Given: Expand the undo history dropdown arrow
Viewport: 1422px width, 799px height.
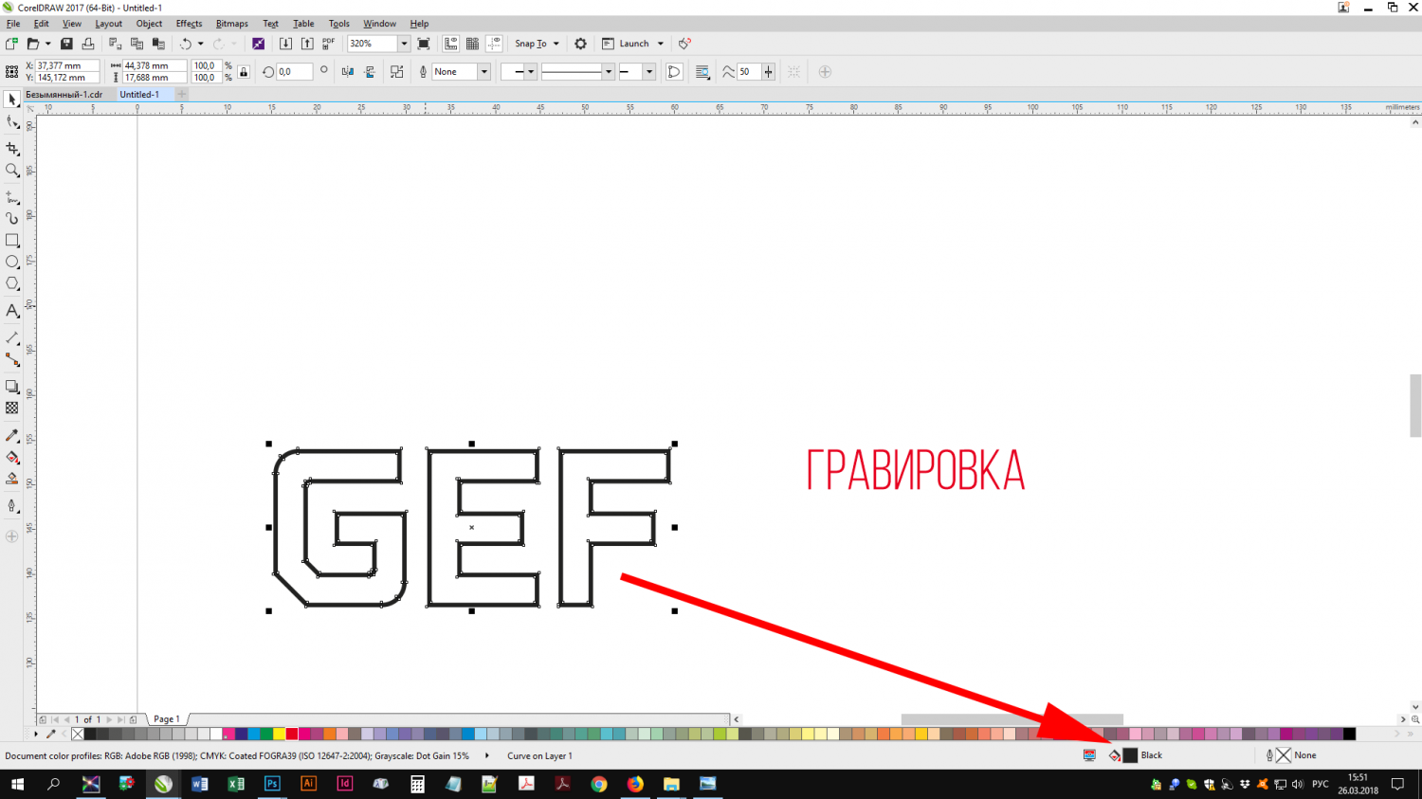Looking at the screenshot, I should tap(200, 44).
